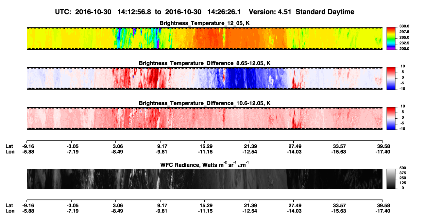425x218 pixels.
Task: Click the 'Lat' axis label under the 10.6-12.05 panel
Action: [x=9, y=146]
